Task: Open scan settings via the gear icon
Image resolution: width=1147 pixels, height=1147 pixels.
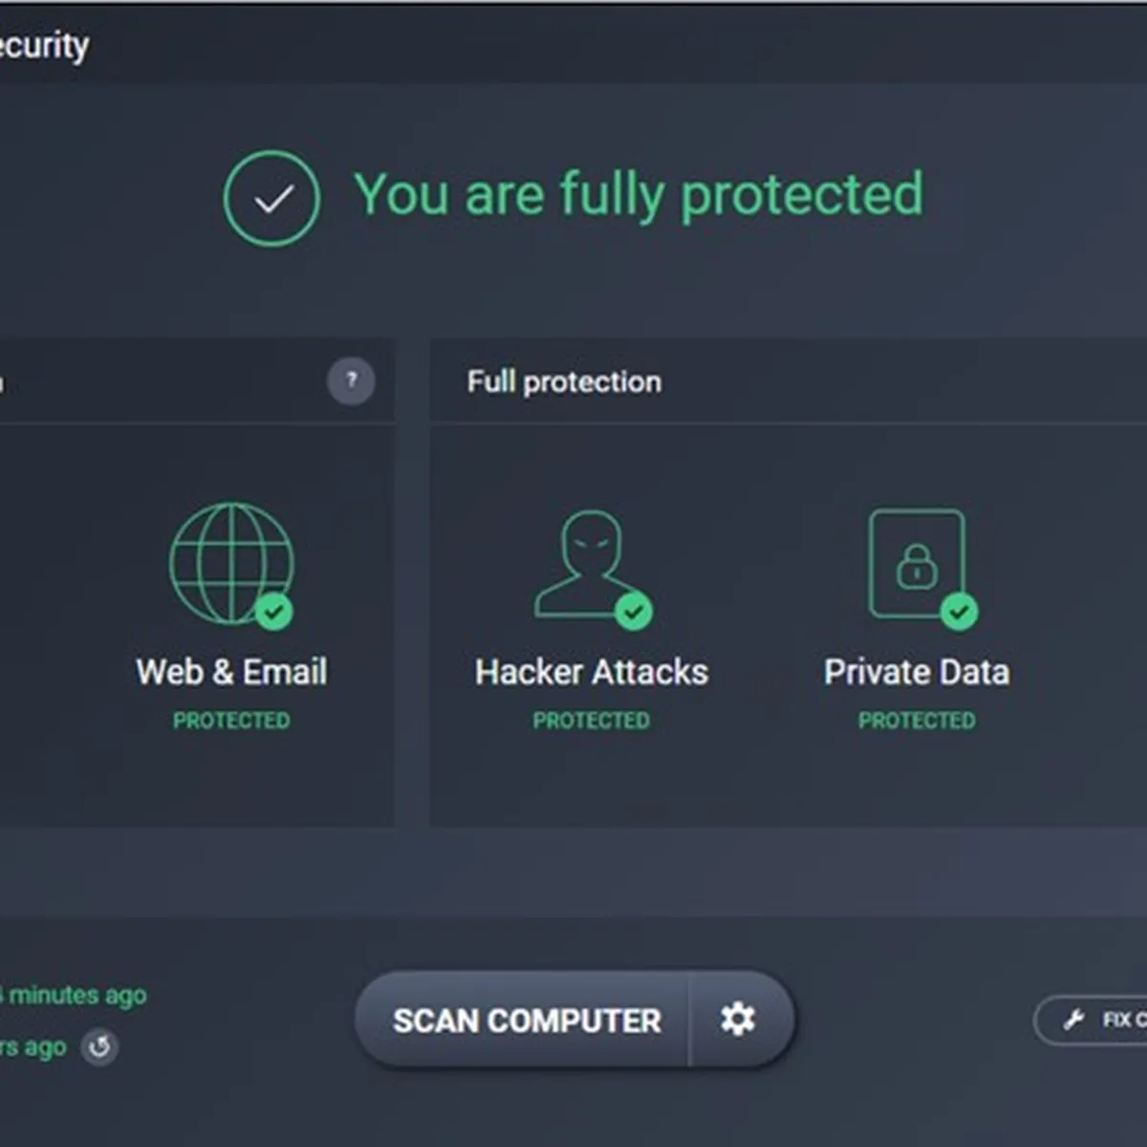Action: (x=738, y=1019)
